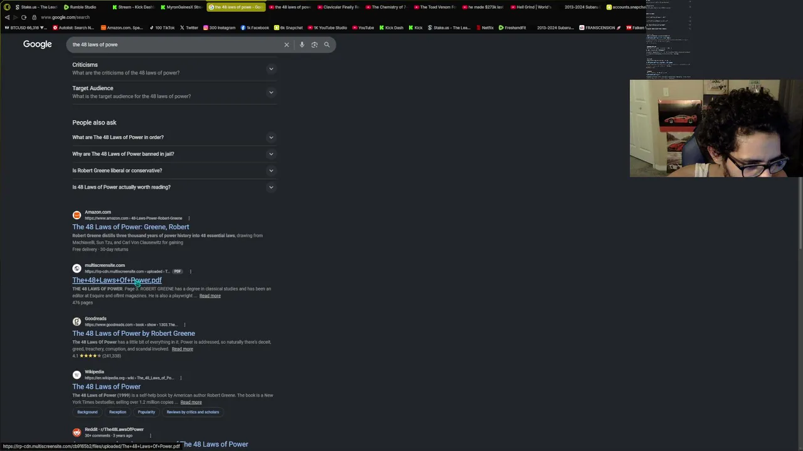This screenshot has width=803, height=451.
Task: Clear the Google search box text
Action: (287, 44)
